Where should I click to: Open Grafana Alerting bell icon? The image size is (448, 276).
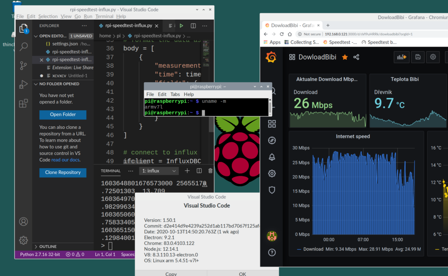(272, 157)
